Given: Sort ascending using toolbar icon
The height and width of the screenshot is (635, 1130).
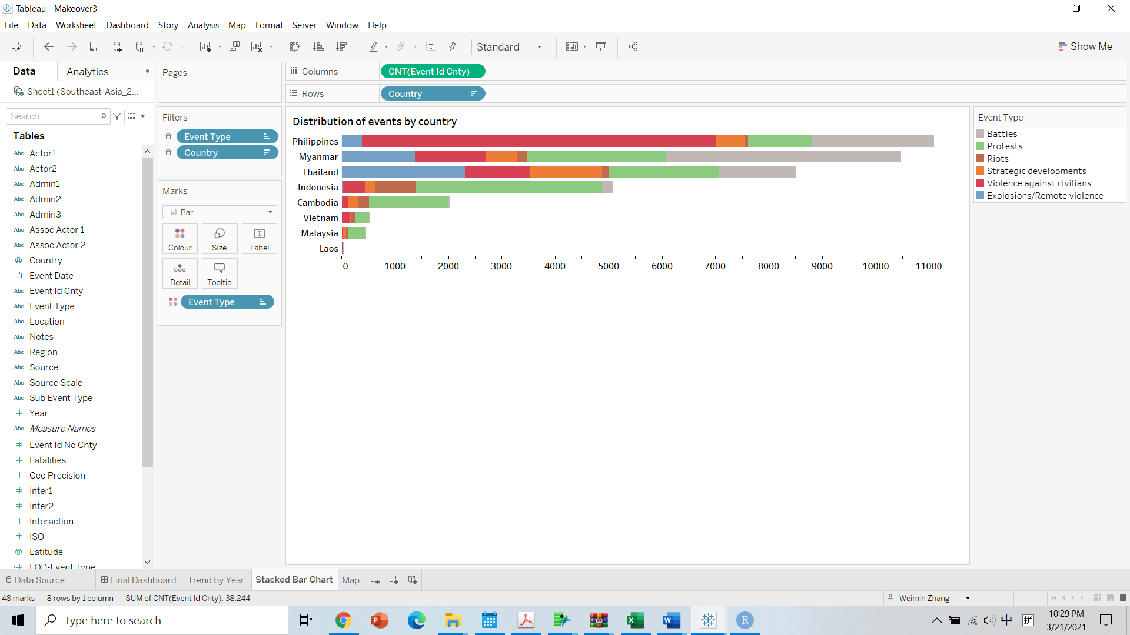Looking at the screenshot, I should pos(318,47).
